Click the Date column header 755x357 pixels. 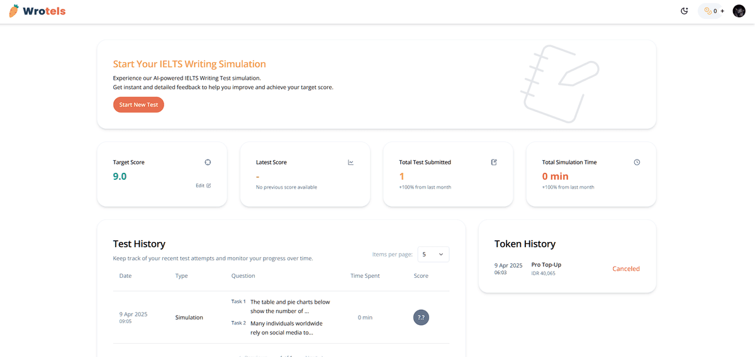pyautogui.click(x=125, y=276)
